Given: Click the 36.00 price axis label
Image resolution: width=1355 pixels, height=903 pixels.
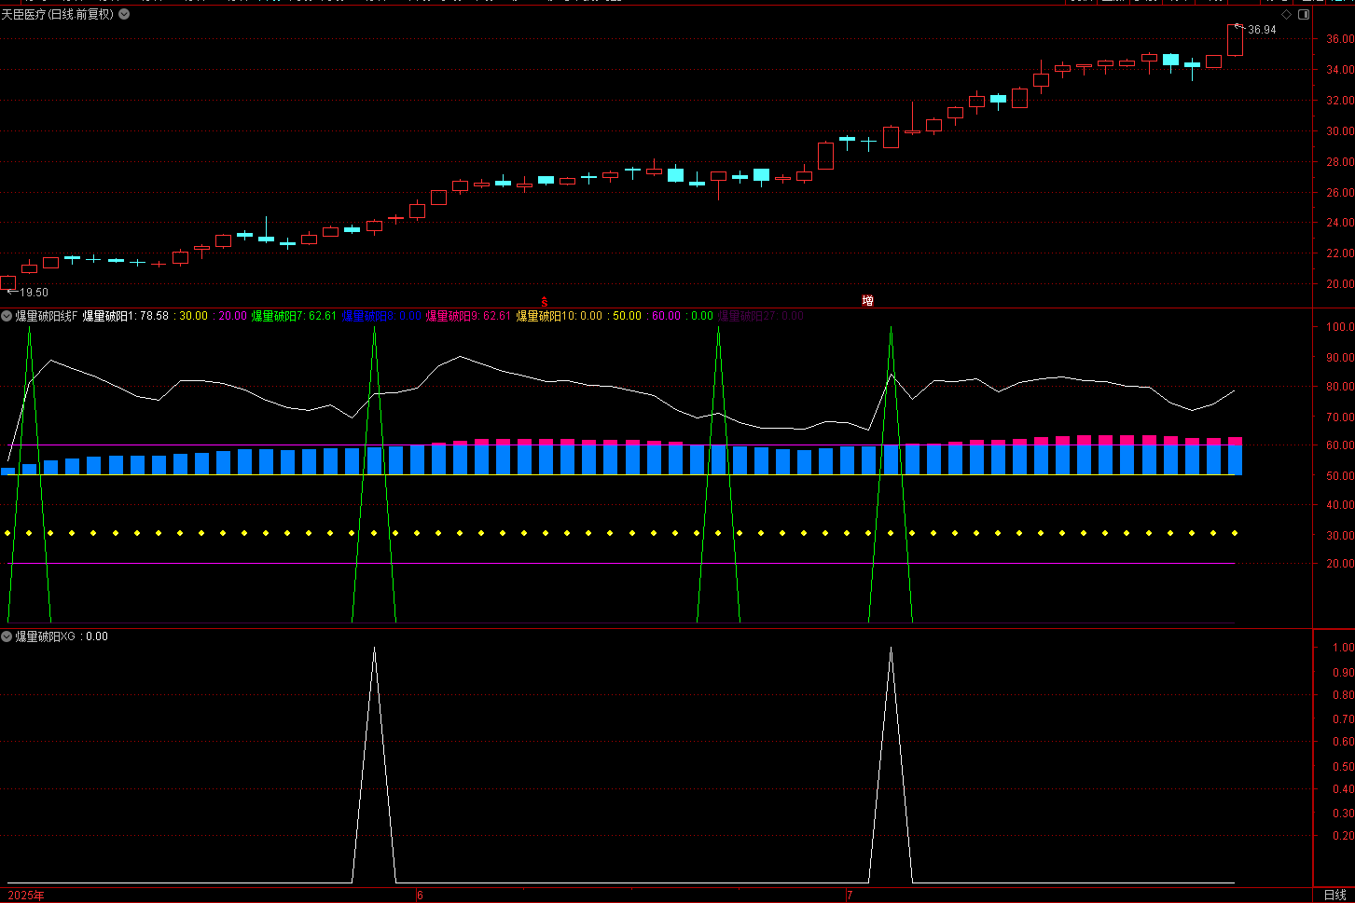Looking at the screenshot, I should point(1340,39).
